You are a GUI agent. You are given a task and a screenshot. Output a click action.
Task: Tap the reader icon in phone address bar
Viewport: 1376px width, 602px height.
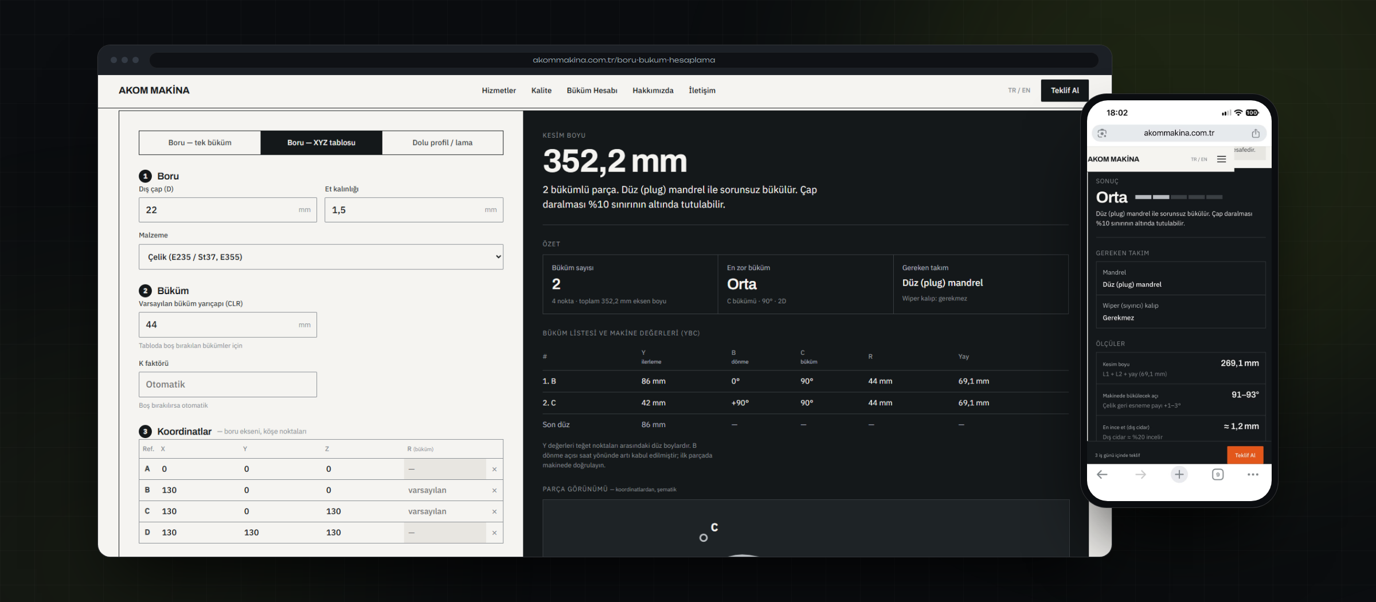click(1102, 133)
